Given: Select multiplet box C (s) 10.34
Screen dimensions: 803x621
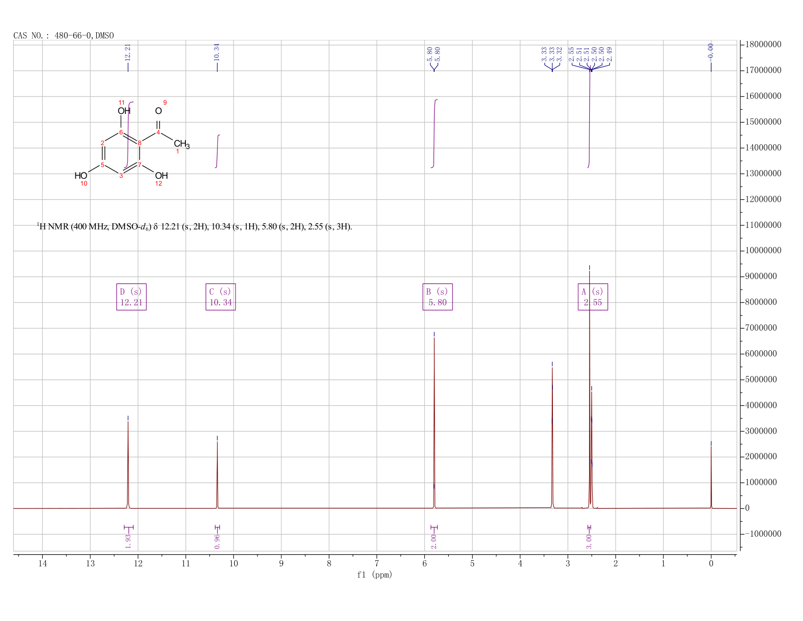Looking at the screenshot, I should [220, 297].
